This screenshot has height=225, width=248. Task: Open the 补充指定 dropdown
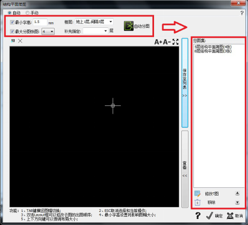coord(96,31)
